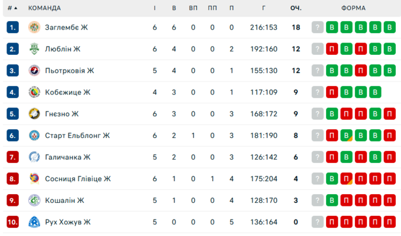Click the Старт Ельблонг Ж team logo

34,136
